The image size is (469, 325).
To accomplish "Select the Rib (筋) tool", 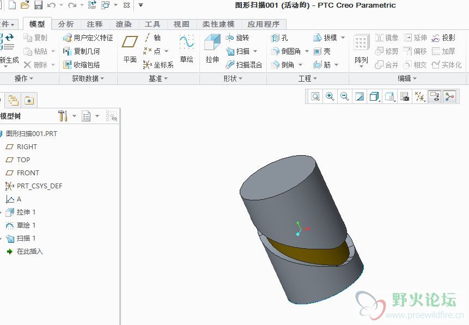I will (322, 65).
